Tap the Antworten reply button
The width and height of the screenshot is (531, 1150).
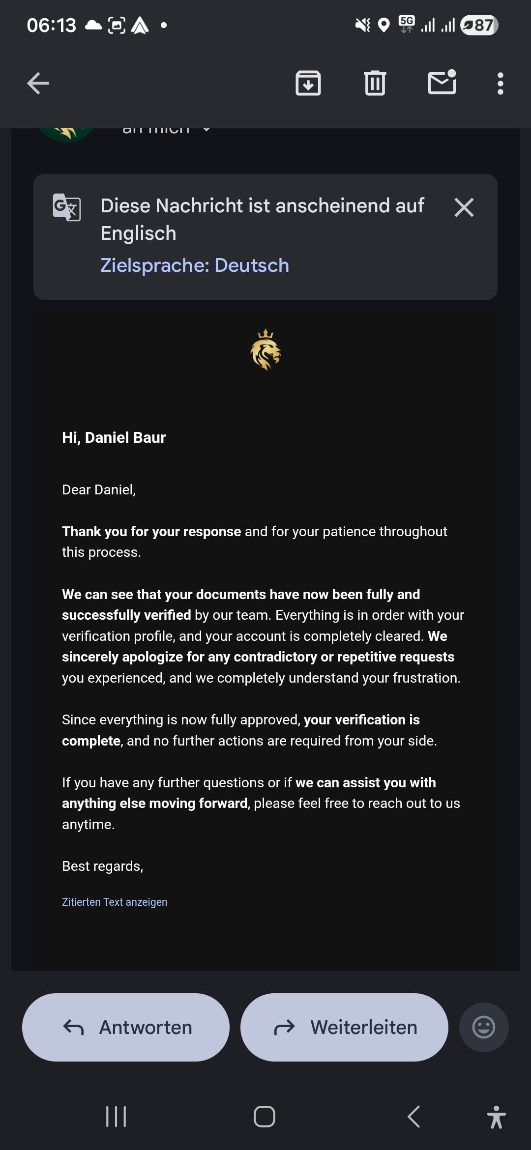126,1027
